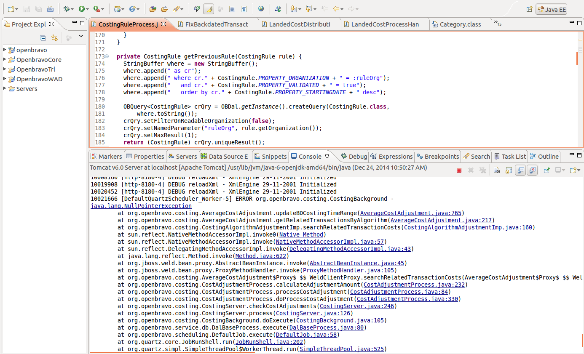
Task: Expand the Servers folder in tree
Action: [5, 89]
